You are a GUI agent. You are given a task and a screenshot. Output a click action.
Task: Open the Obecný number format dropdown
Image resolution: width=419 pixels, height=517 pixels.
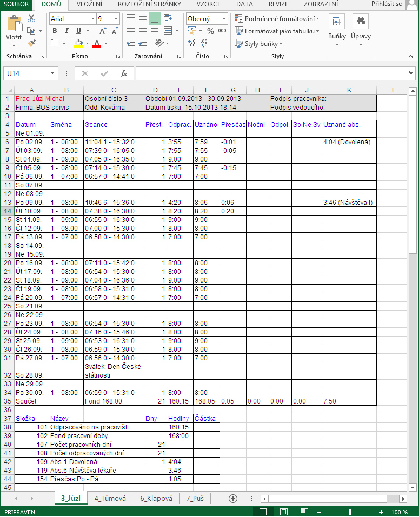(x=224, y=19)
